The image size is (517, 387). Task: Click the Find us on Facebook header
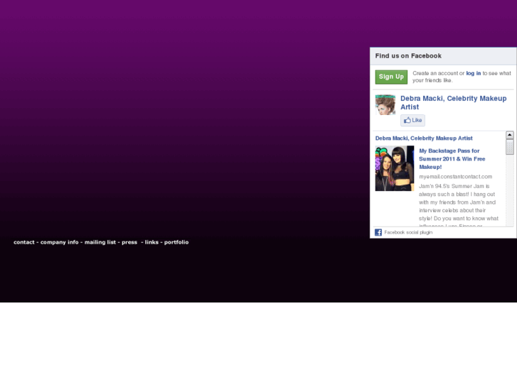[x=408, y=55]
